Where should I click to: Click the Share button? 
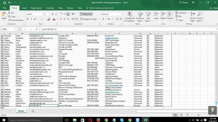[x=214, y=8]
